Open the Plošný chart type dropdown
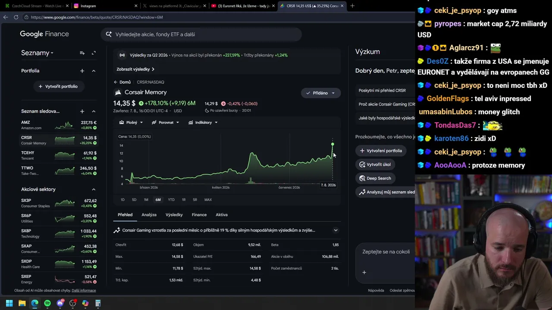This screenshot has width=552, height=310. point(131,122)
